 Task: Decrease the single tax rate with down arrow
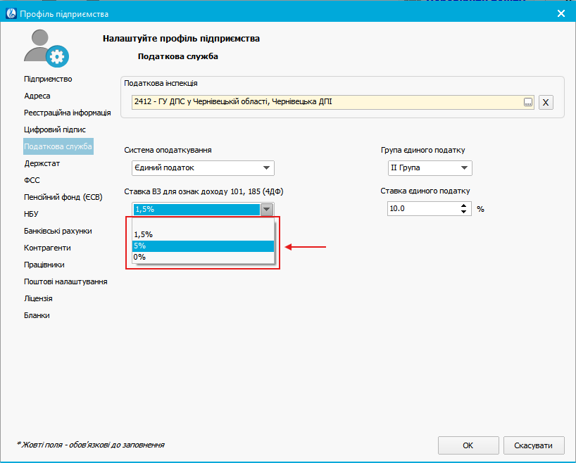coord(463,212)
